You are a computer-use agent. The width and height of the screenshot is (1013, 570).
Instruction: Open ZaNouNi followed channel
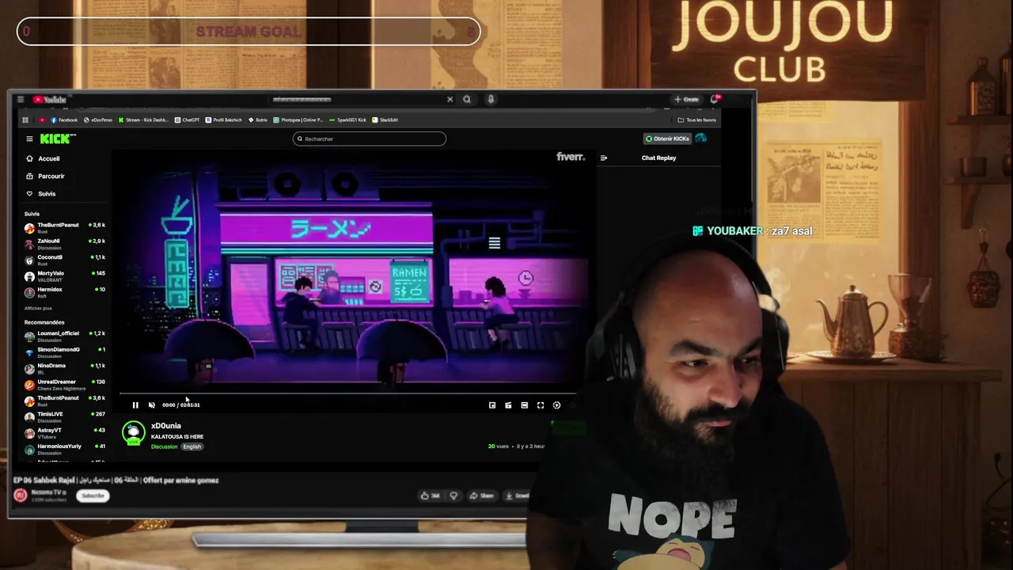(65, 243)
